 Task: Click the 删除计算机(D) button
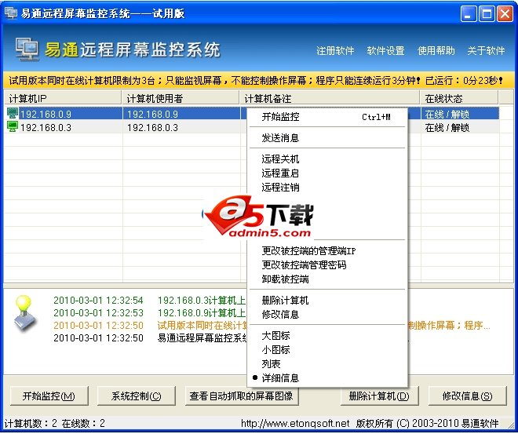(x=379, y=396)
